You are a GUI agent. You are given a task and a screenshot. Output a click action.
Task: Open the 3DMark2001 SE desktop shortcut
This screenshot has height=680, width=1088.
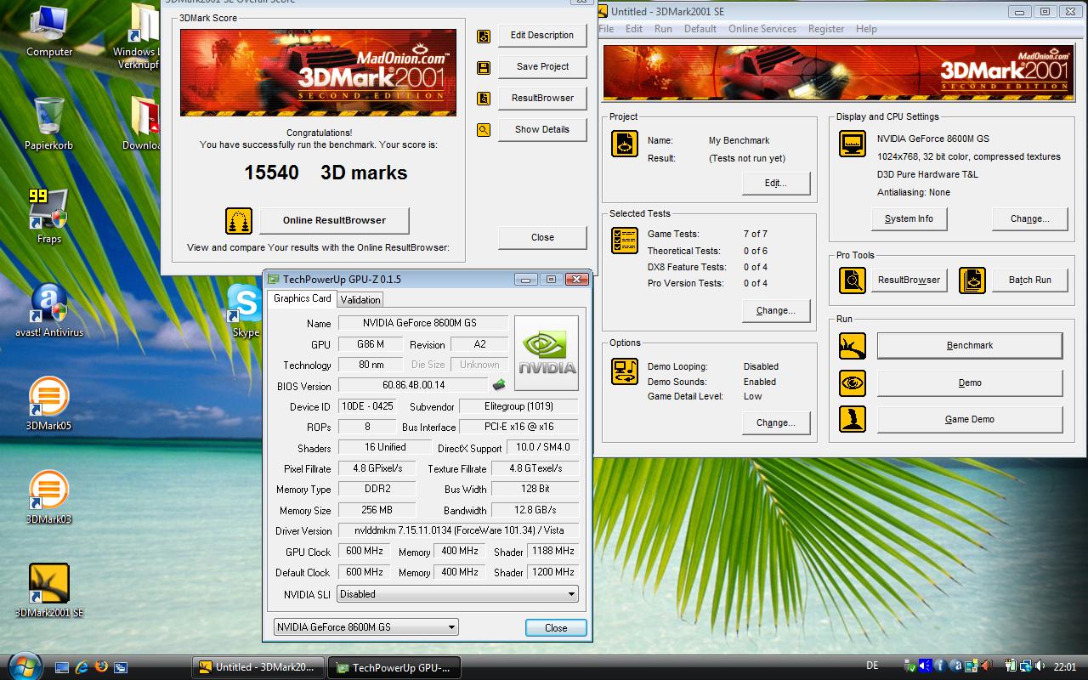(48, 591)
